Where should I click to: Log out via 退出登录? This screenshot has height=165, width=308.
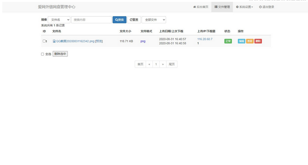click(266, 7)
